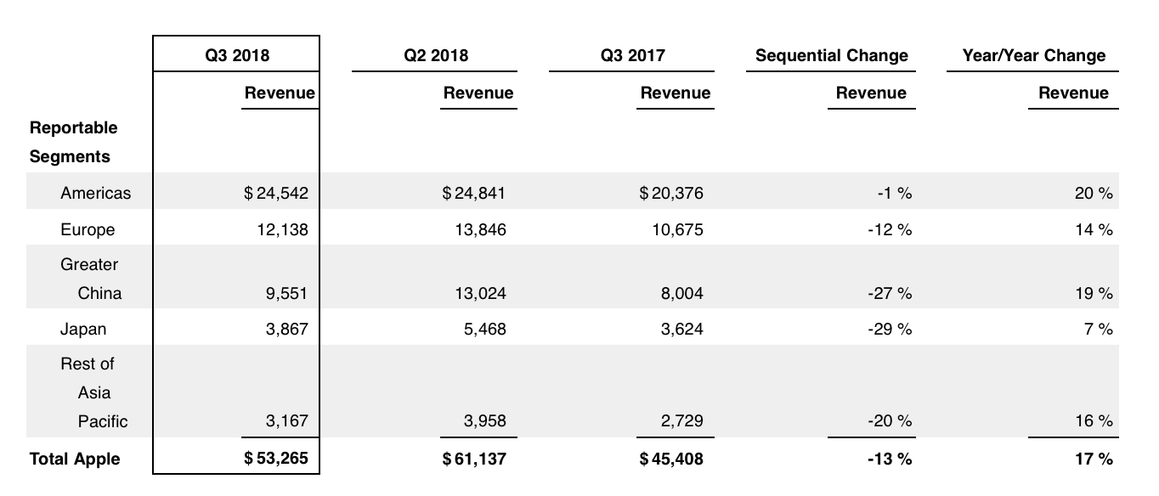Click Asia Pacific sequential change '-20 %'
This screenshot has width=1159, height=496.
[x=890, y=420]
